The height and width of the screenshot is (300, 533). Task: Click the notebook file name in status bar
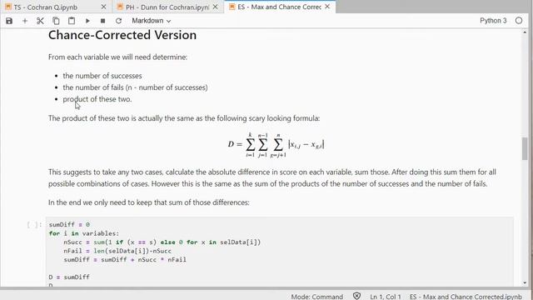point(466,297)
